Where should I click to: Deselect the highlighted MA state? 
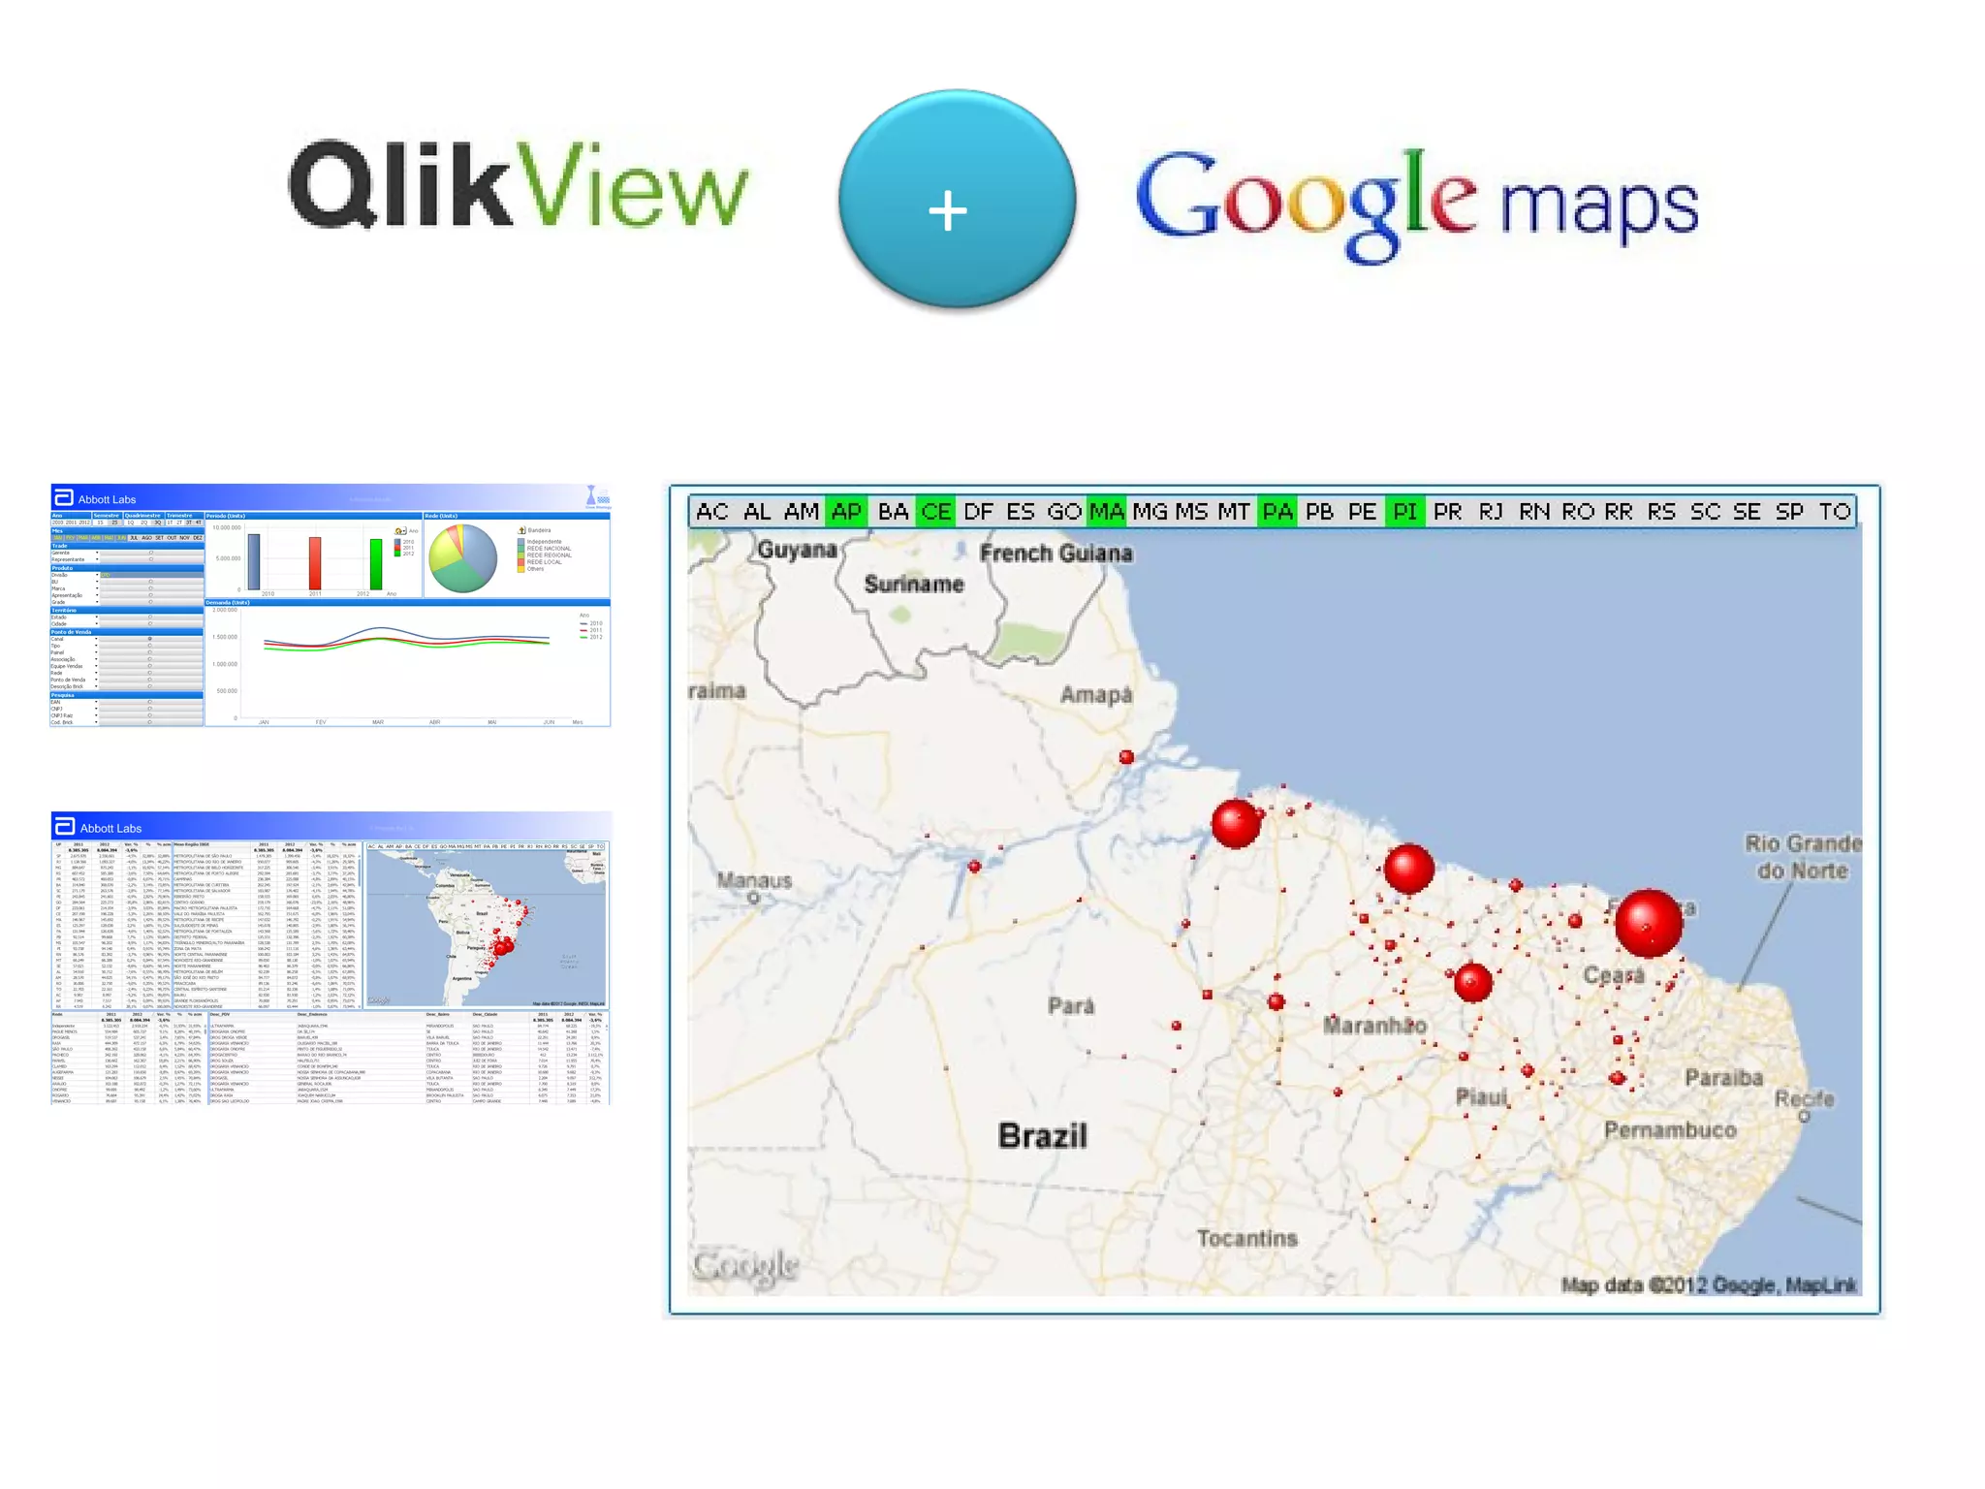click(x=1106, y=512)
